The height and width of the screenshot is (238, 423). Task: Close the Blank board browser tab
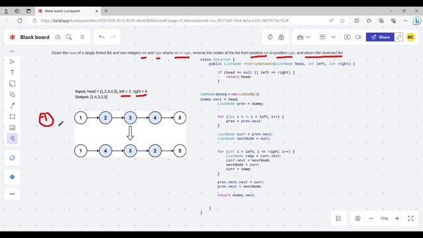point(97,11)
